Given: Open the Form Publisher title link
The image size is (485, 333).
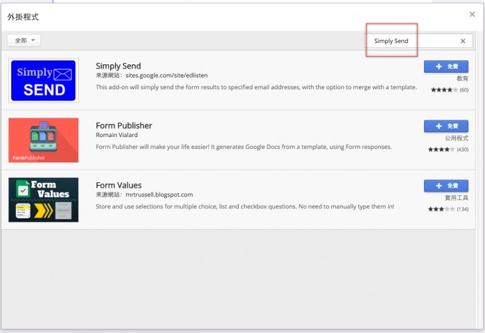Looking at the screenshot, I should 124,125.
